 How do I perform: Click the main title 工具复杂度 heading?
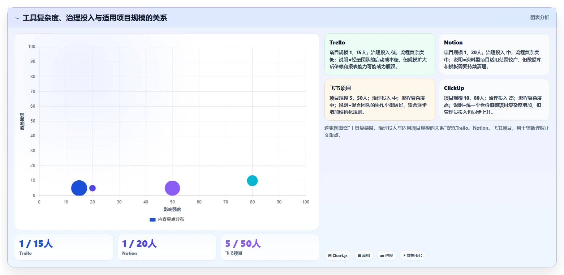click(95, 18)
